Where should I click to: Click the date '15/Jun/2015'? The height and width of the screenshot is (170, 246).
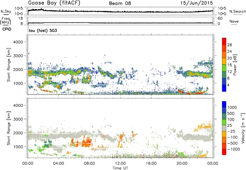coord(196,3)
